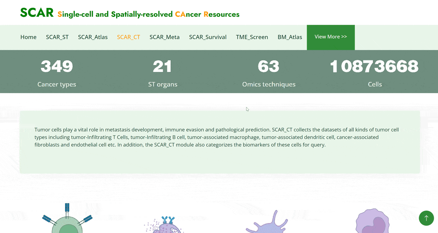
Task: Open the Home menu item
Action: (x=28, y=37)
